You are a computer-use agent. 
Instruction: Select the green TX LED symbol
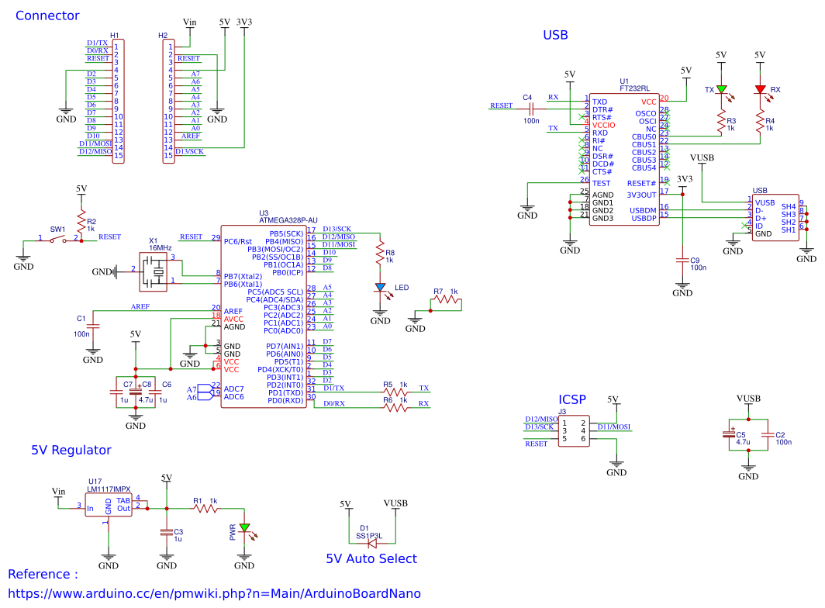coord(721,91)
